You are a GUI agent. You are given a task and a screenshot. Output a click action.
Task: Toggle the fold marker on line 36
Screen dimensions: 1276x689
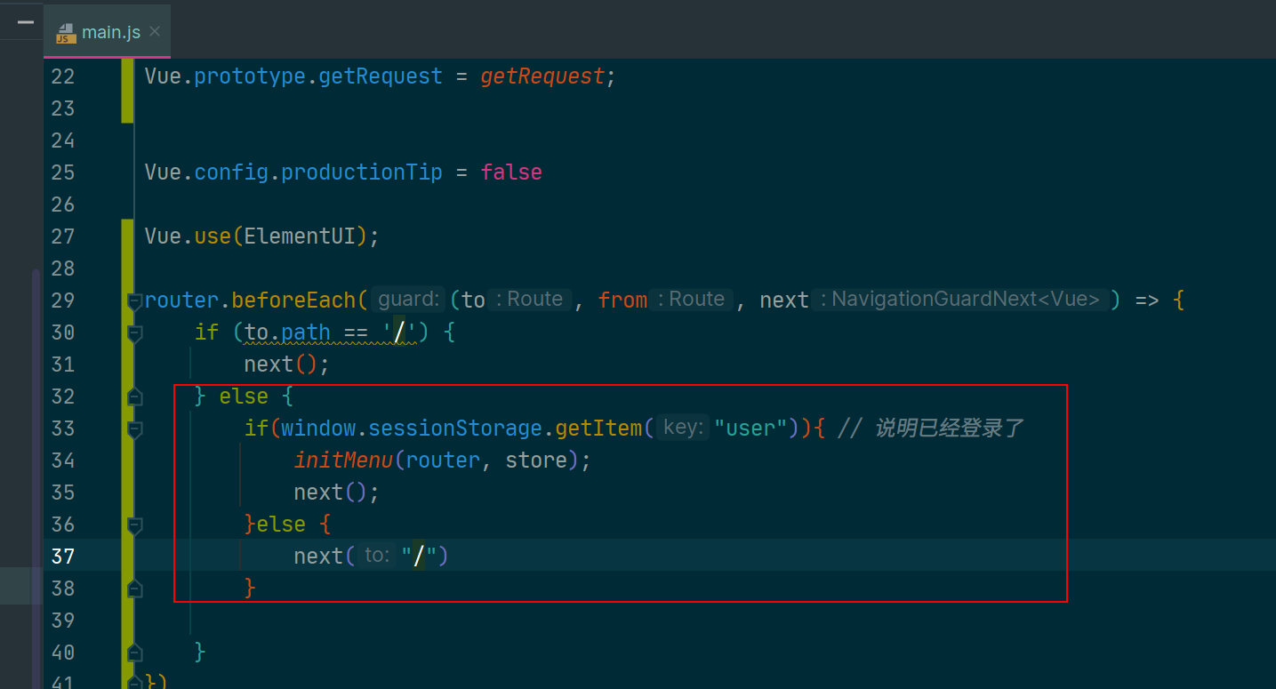click(x=135, y=525)
